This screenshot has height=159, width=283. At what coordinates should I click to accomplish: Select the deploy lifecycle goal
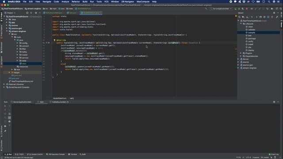[251, 50]
